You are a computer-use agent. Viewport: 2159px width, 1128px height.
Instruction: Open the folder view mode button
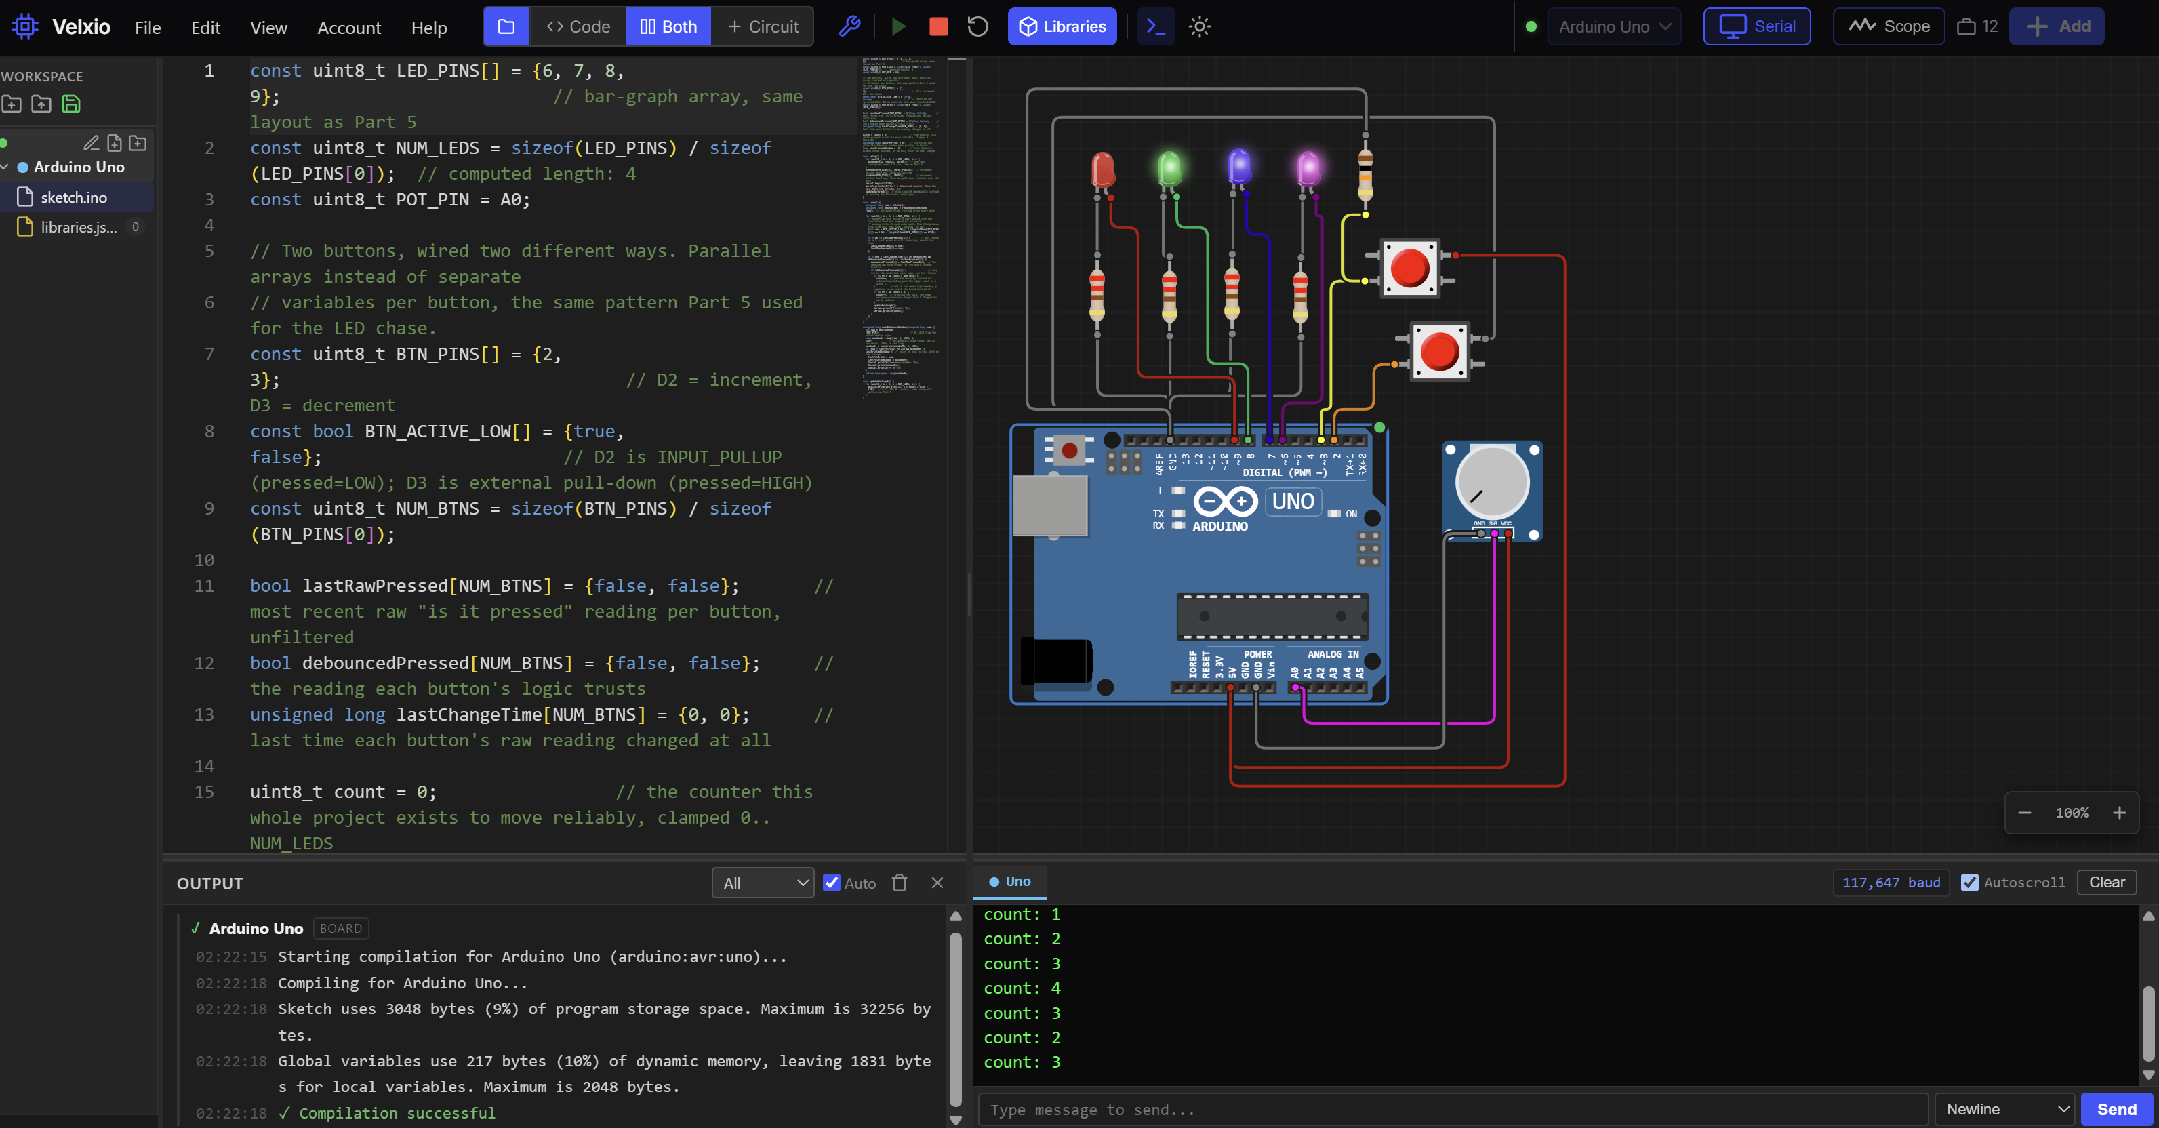[x=506, y=27]
